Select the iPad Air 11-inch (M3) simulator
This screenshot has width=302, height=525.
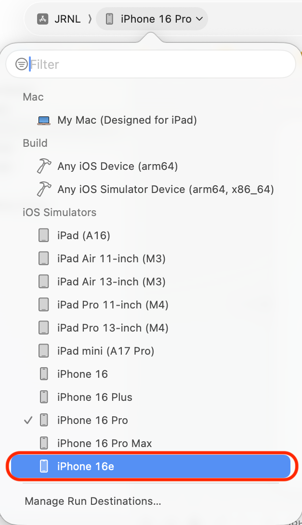(111, 258)
